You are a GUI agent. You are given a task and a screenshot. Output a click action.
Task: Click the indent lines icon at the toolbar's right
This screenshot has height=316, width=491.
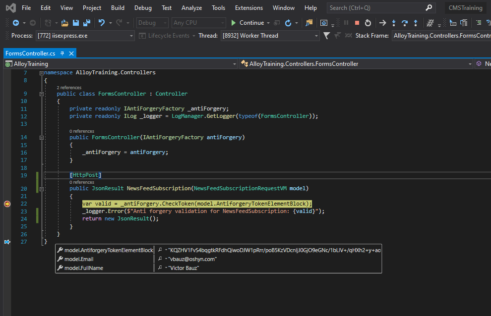point(479,23)
